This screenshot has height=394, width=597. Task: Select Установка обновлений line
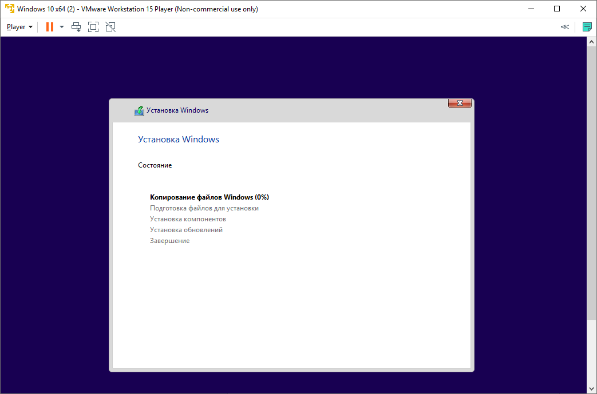coord(186,230)
